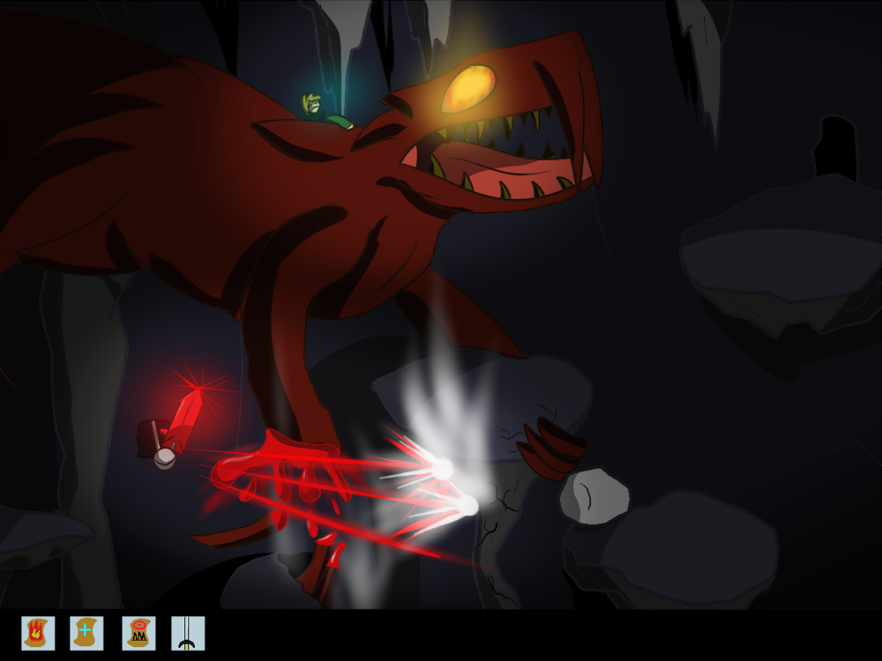Screen dimensions: 882x661
Task: Select the fire scroll inventory item
Action: (x=38, y=633)
